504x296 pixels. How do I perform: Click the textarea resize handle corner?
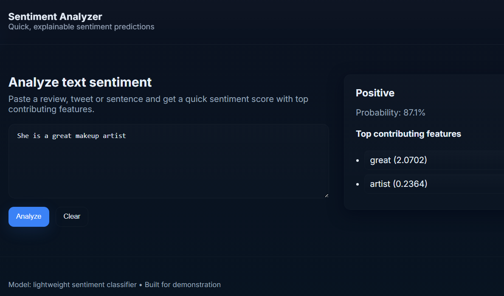pos(326,195)
